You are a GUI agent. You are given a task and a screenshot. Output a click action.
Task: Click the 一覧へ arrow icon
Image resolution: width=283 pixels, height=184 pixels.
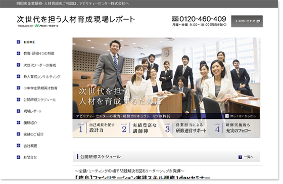(x=240, y=157)
